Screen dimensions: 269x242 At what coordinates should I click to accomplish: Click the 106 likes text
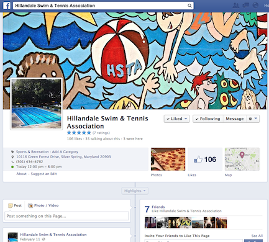tap(75, 139)
